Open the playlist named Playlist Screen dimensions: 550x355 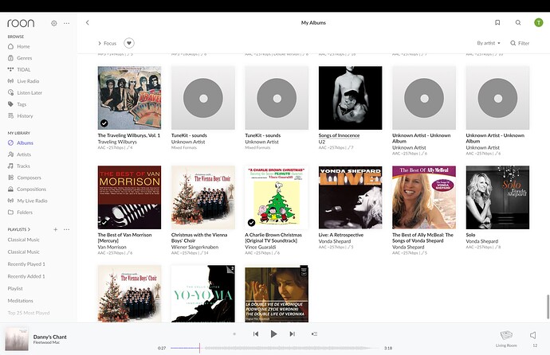[x=15, y=288]
